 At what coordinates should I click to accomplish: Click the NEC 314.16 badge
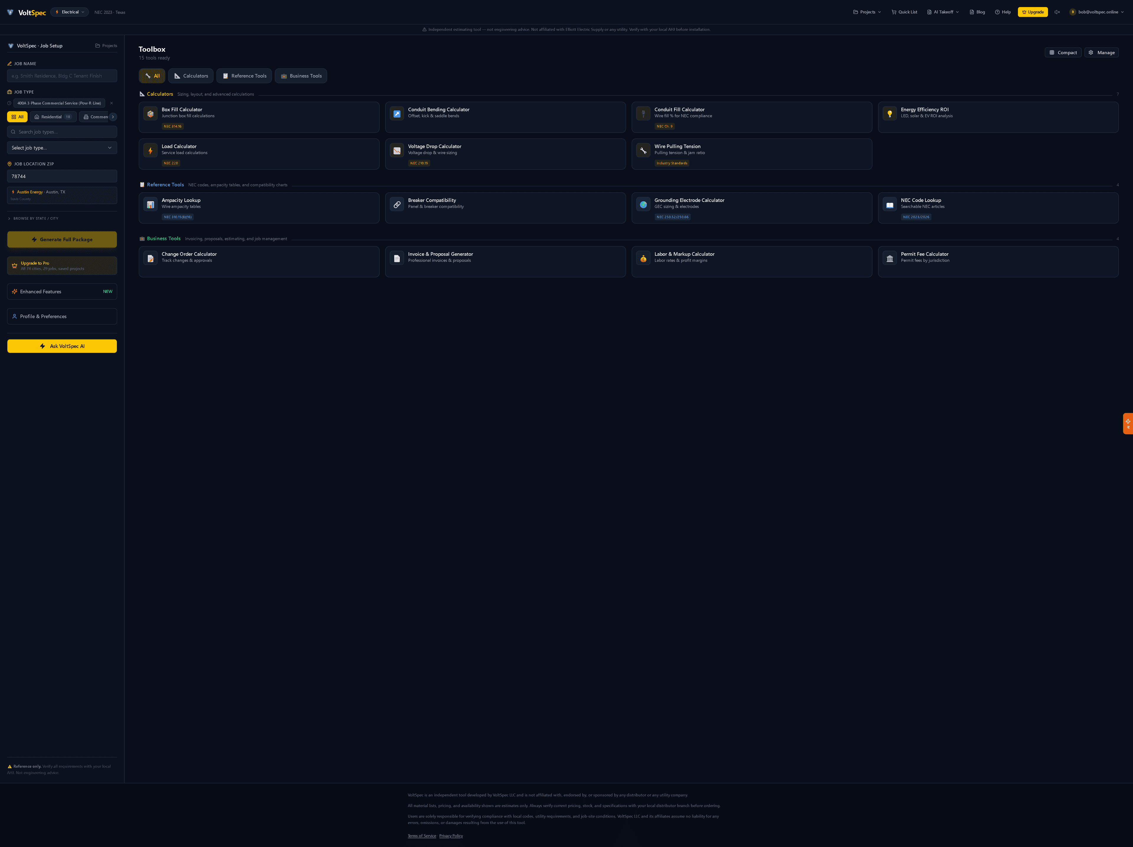coord(173,127)
